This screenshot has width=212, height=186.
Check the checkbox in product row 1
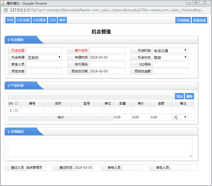[x=16, y=110]
